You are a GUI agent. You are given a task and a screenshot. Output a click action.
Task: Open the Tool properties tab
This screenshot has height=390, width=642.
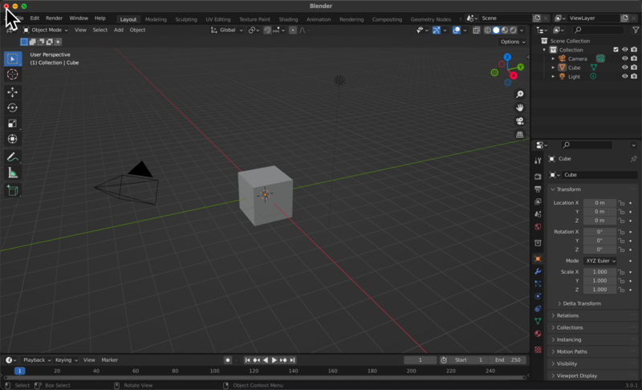538,160
